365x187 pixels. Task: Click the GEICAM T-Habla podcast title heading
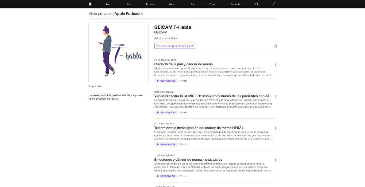pos(173,27)
